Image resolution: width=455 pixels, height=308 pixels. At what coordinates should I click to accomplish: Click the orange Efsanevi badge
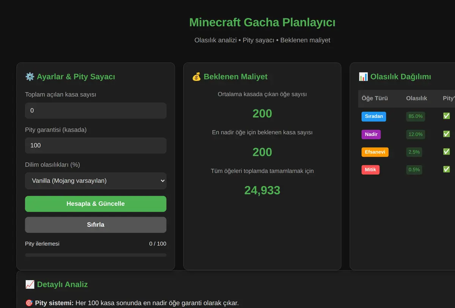coord(375,152)
